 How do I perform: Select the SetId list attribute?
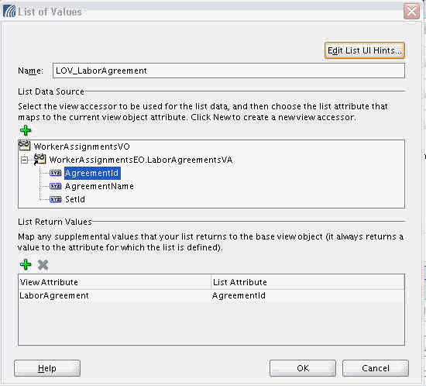tap(75, 199)
